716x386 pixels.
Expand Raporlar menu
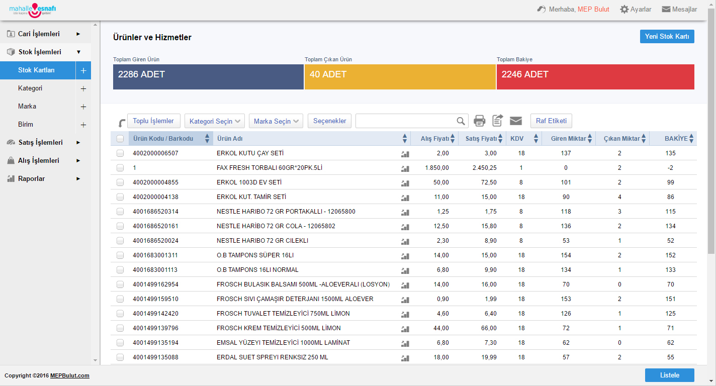click(45, 179)
